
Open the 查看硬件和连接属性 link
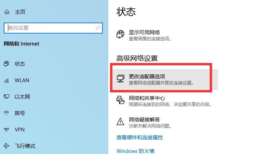tap(140, 138)
